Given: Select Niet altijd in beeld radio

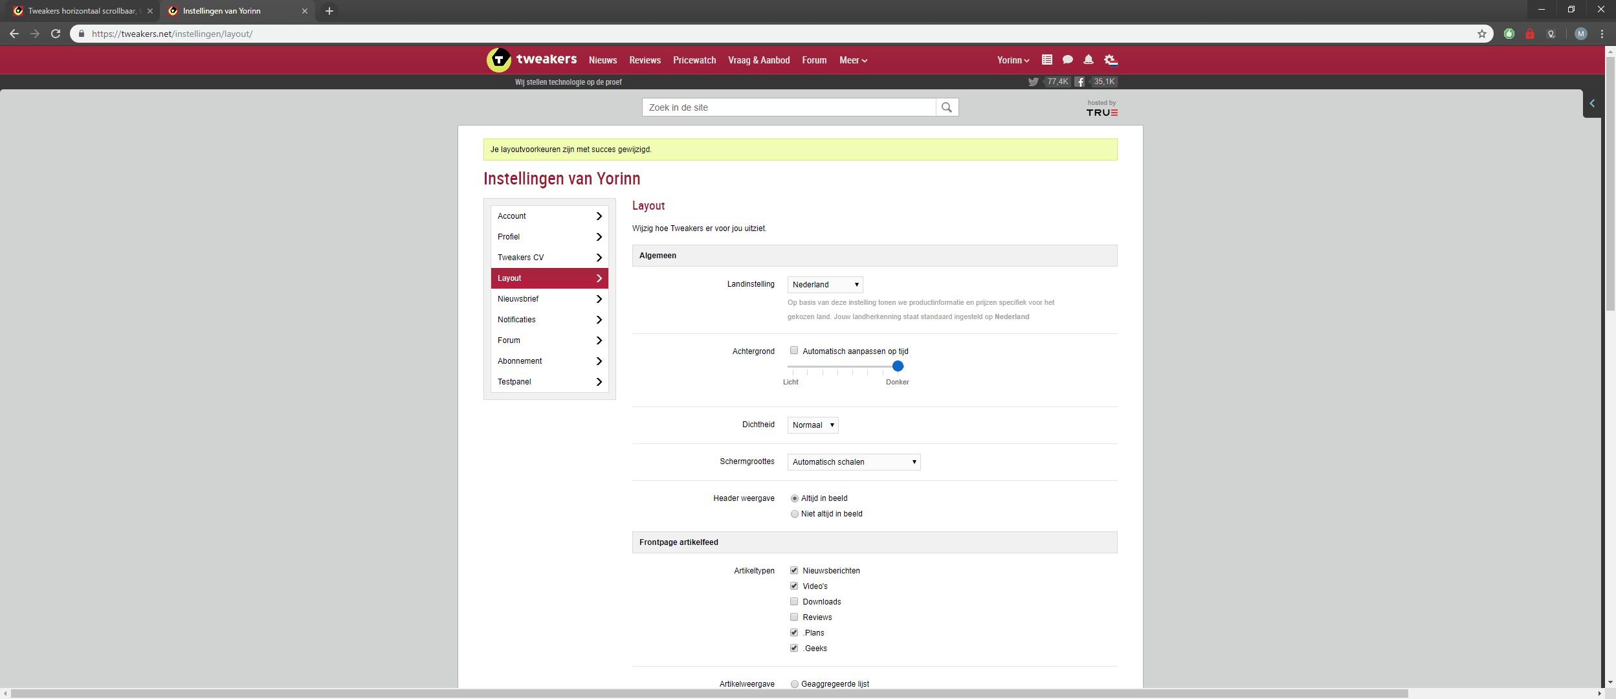Looking at the screenshot, I should [x=794, y=514].
